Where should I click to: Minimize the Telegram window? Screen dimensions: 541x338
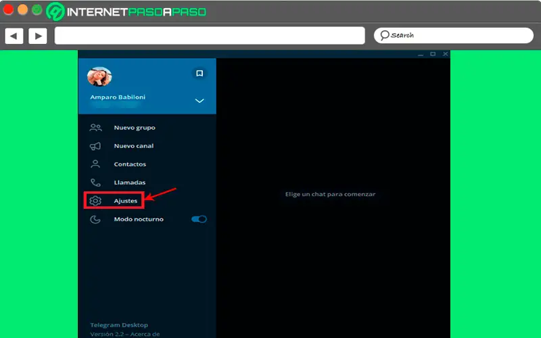[421, 54]
